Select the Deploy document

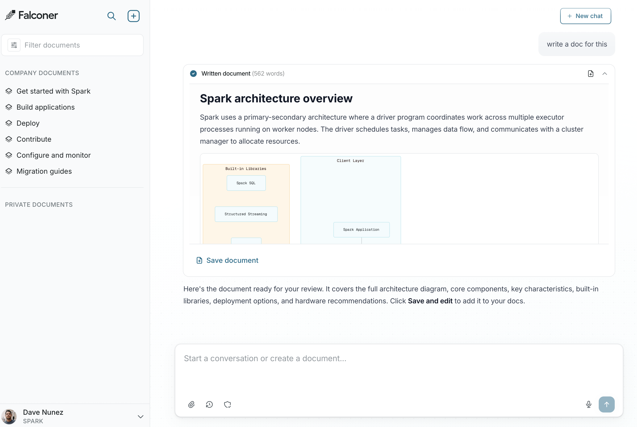coord(28,123)
